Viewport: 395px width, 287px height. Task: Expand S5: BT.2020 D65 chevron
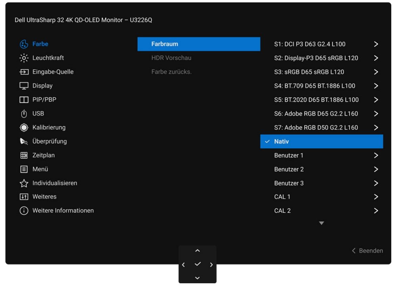coord(376,100)
